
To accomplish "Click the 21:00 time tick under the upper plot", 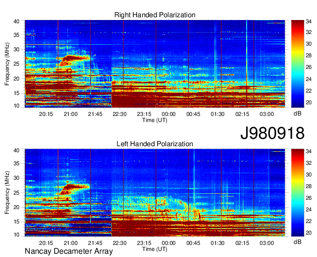I will click(70, 114).
